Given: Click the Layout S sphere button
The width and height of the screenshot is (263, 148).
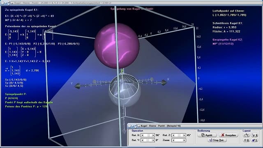Looking at the screenshot, I should click(x=255, y=140).
